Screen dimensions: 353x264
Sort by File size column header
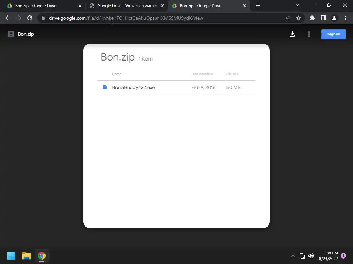(x=232, y=74)
